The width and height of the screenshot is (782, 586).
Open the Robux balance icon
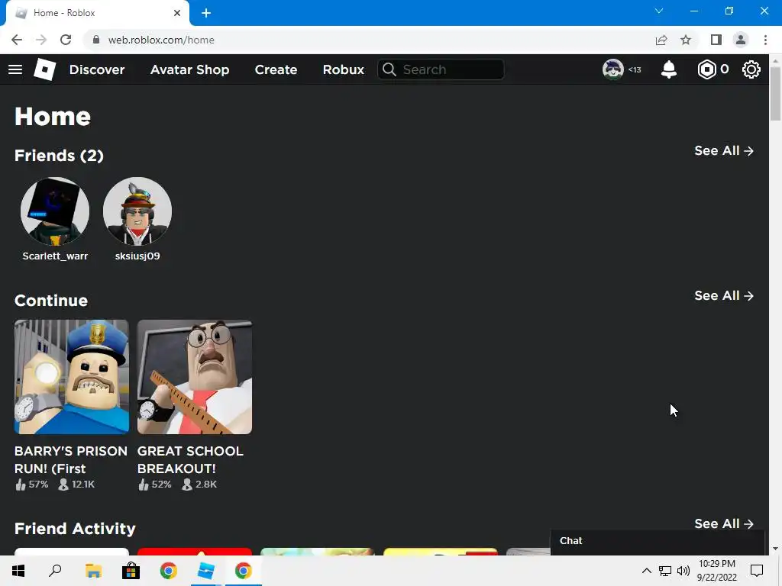point(706,69)
